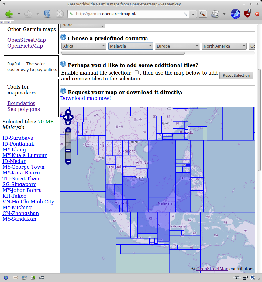Open the Boundaries link

click(x=21, y=103)
